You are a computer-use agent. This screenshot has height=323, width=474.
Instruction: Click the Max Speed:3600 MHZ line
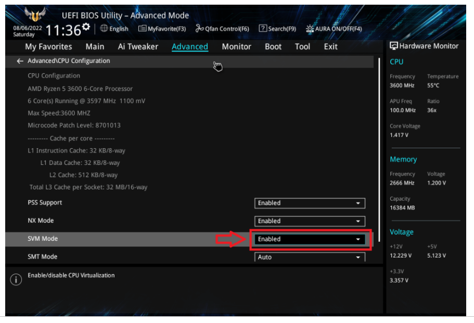tap(59, 113)
